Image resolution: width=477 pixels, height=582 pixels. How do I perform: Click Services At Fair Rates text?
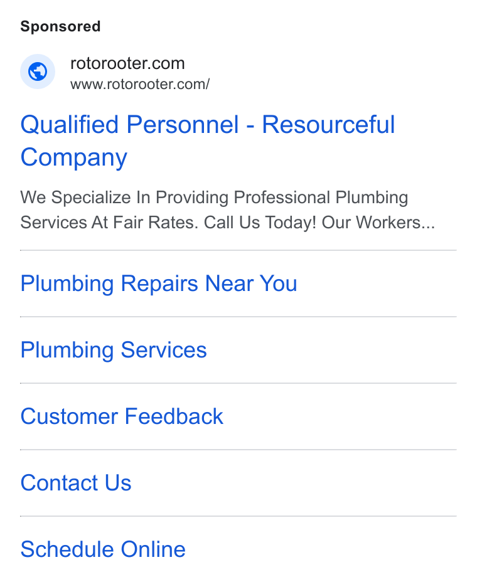click(109, 223)
